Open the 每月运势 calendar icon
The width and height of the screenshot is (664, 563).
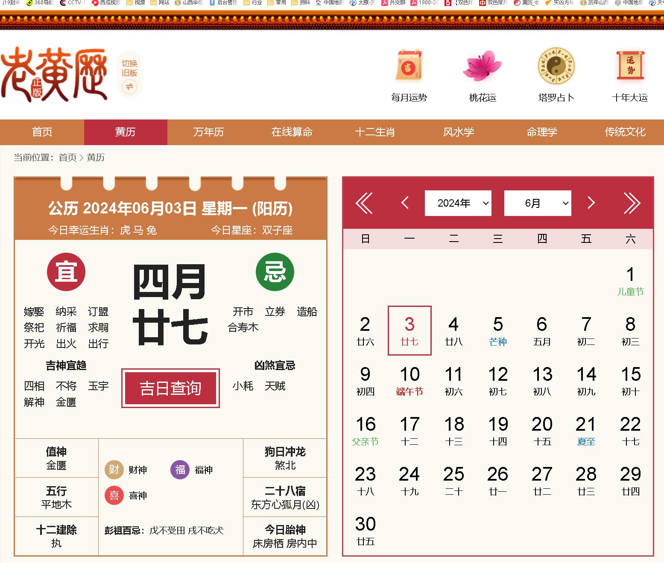[409, 67]
